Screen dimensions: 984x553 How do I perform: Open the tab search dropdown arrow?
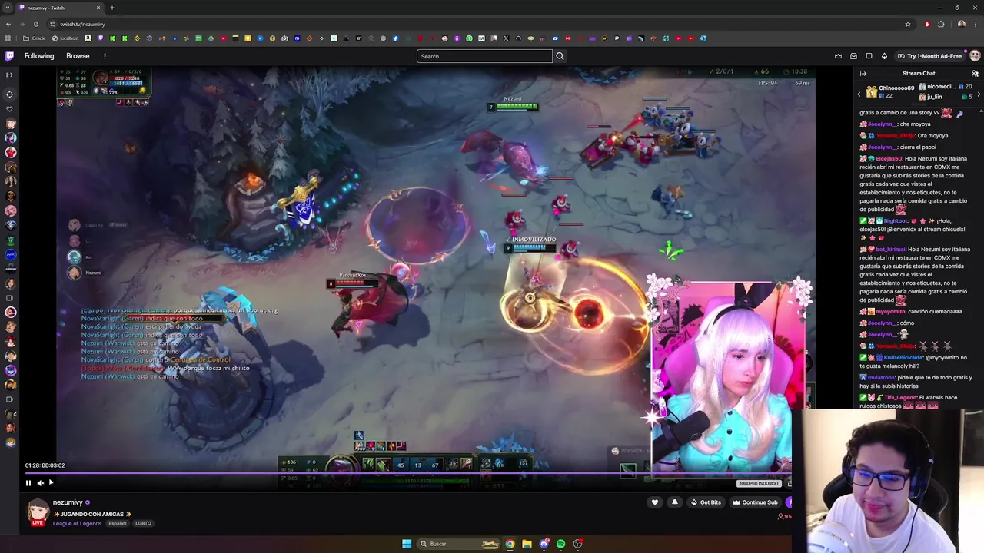[x=8, y=8]
